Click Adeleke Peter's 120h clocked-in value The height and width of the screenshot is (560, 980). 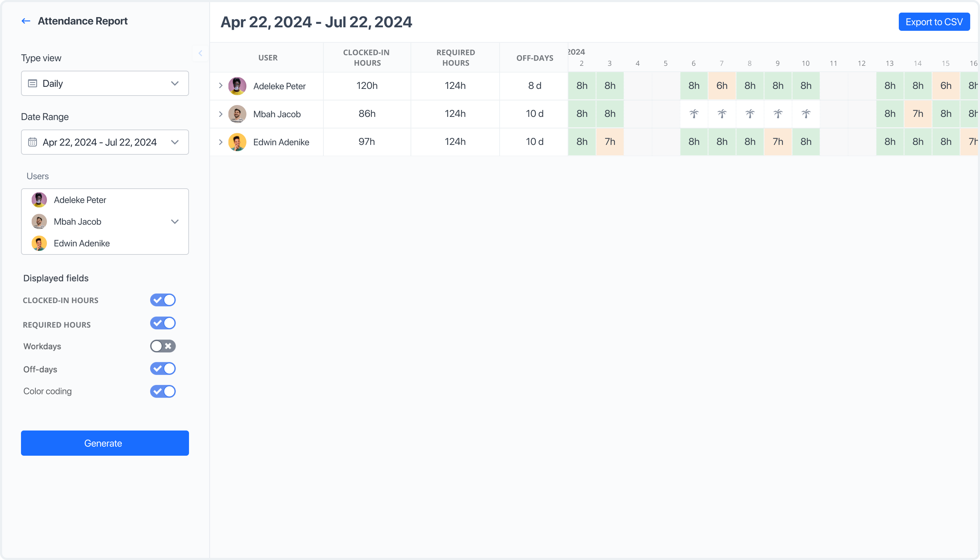pos(367,86)
